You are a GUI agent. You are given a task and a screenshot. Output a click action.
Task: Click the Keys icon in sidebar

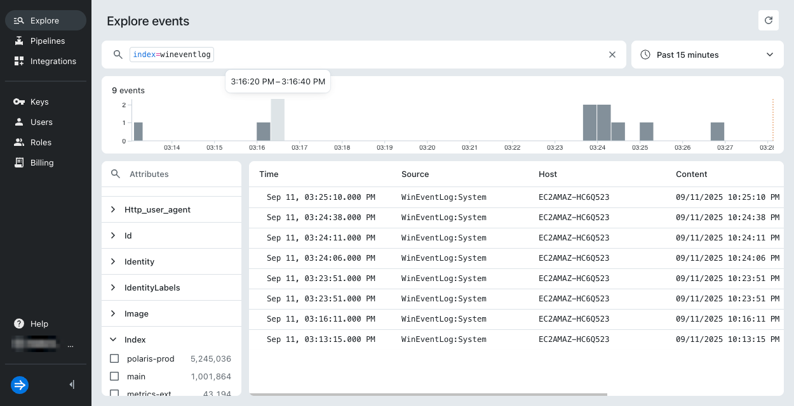(x=18, y=101)
